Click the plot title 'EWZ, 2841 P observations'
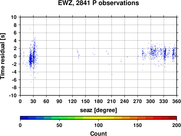This screenshot has height=136, width=181. tap(98, 3)
